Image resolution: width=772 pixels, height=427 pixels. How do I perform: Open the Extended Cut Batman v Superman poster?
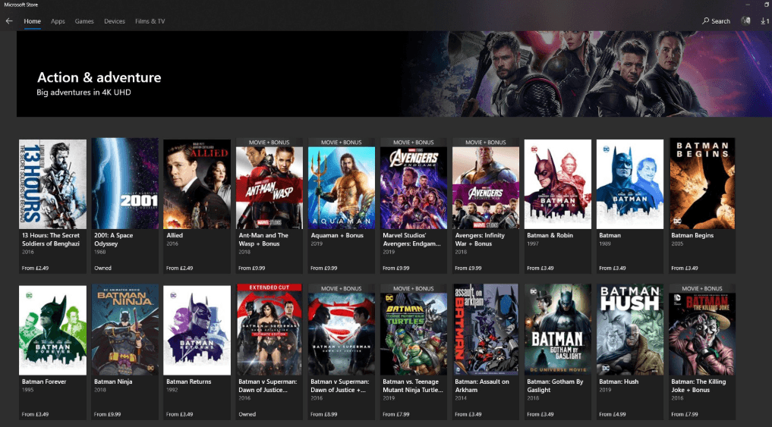point(269,330)
